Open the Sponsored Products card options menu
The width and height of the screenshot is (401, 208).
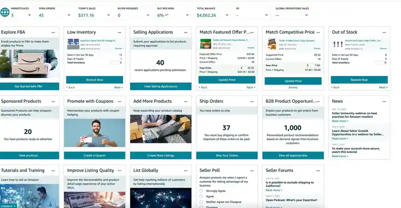(53, 102)
